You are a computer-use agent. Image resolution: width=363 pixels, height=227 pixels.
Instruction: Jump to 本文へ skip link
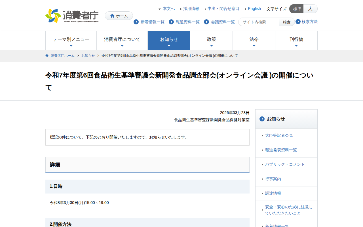pyautogui.click(x=169, y=9)
